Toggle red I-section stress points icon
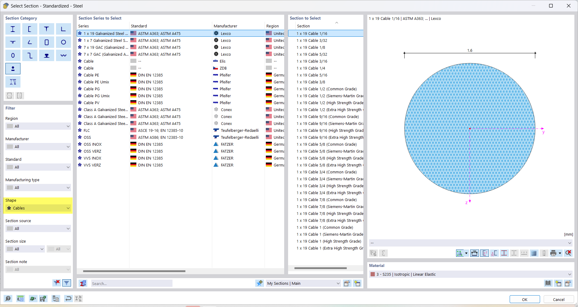Screen dimensions: 578x307 click(504, 253)
